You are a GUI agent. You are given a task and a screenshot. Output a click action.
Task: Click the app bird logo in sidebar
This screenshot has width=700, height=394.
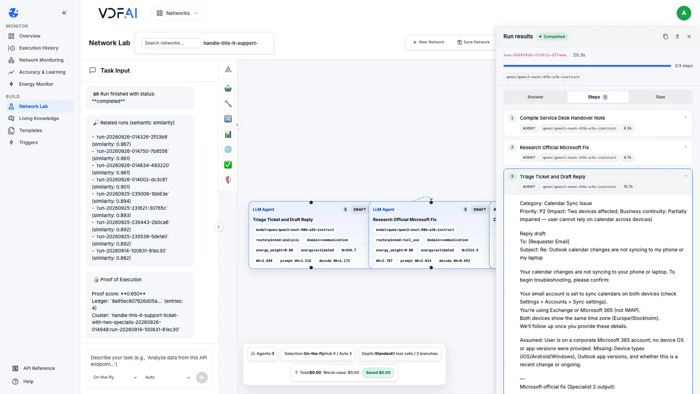(14, 13)
